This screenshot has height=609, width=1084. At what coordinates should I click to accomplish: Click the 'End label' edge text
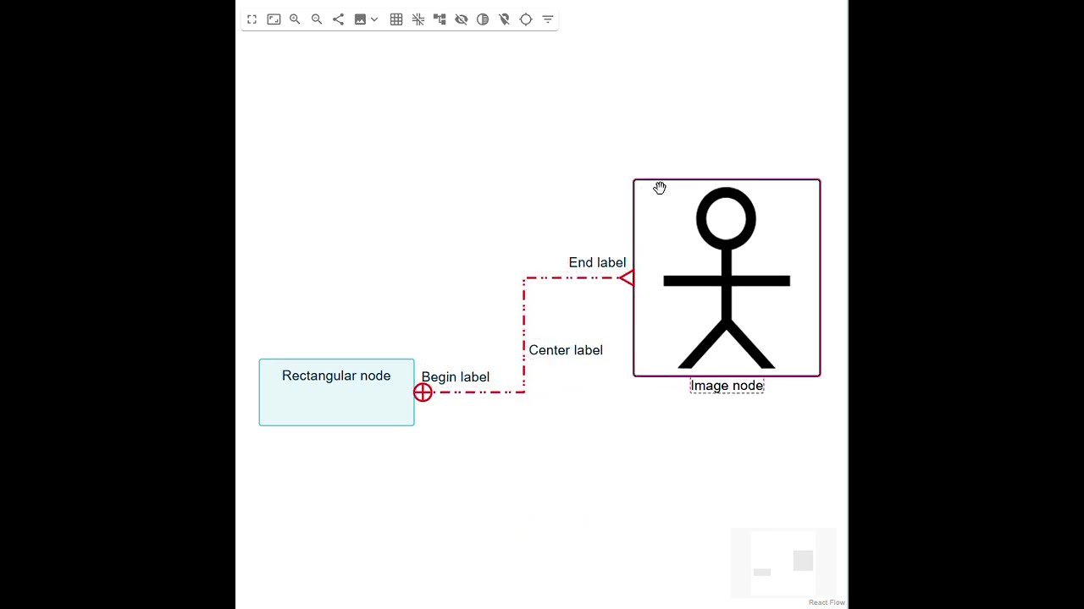(x=597, y=263)
